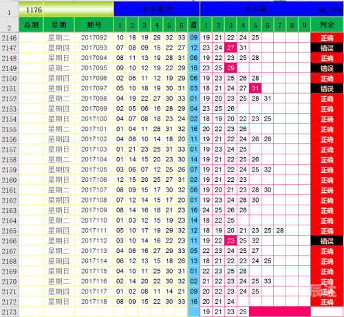Select the 68.72% percentage cell
The width and height of the screenshot is (344, 317).
pyautogui.click(x=330, y=10)
